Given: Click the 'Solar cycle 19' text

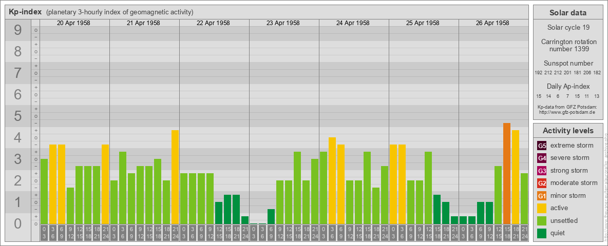Looking at the screenshot, I should pos(568,28).
